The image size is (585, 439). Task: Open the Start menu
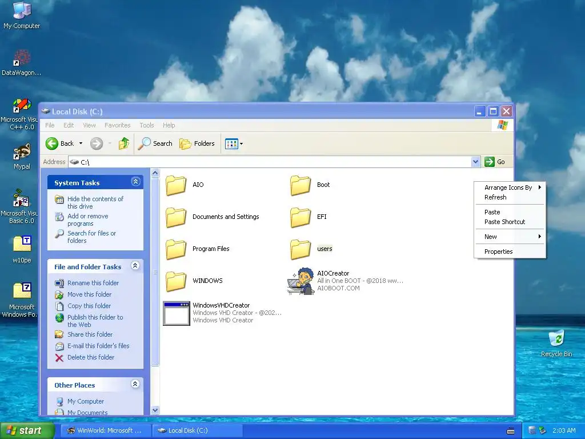(27, 431)
